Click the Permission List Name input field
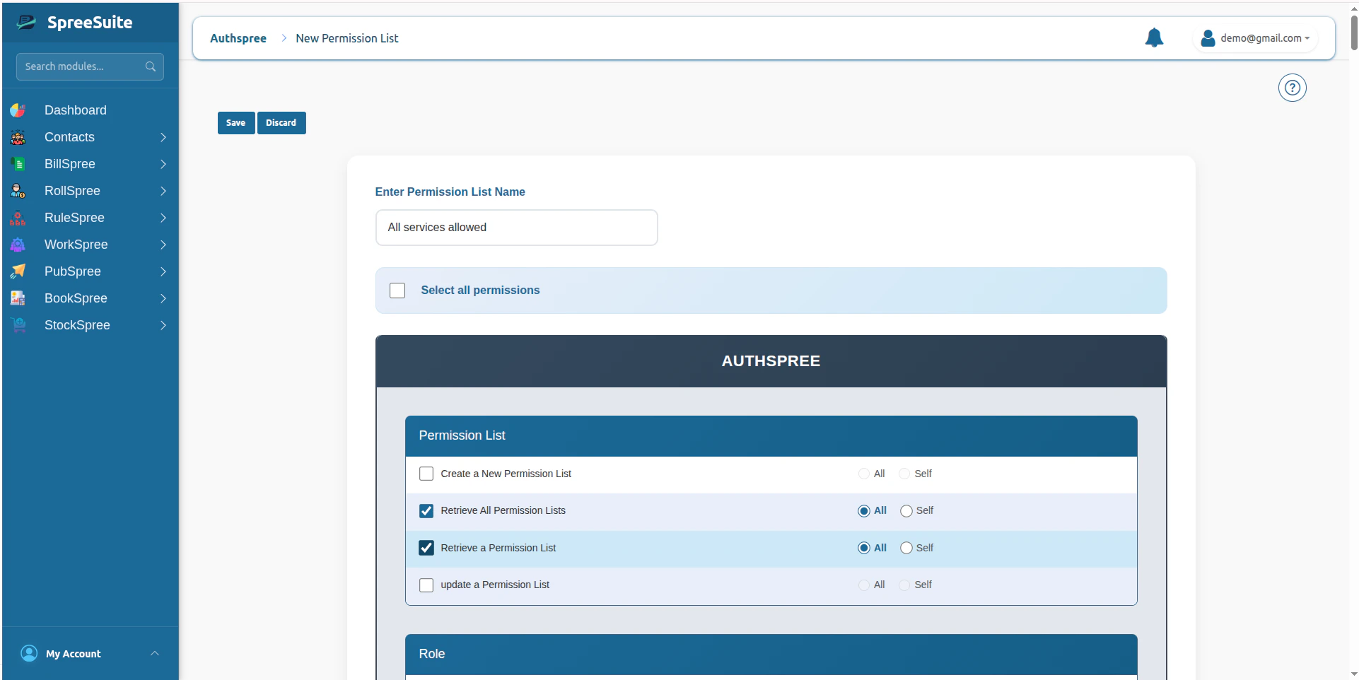This screenshot has width=1359, height=680. click(517, 228)
